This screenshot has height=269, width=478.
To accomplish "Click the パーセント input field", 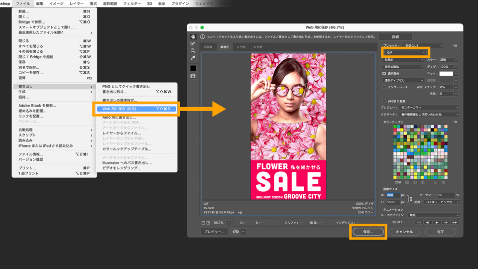I will pos(446,195).
